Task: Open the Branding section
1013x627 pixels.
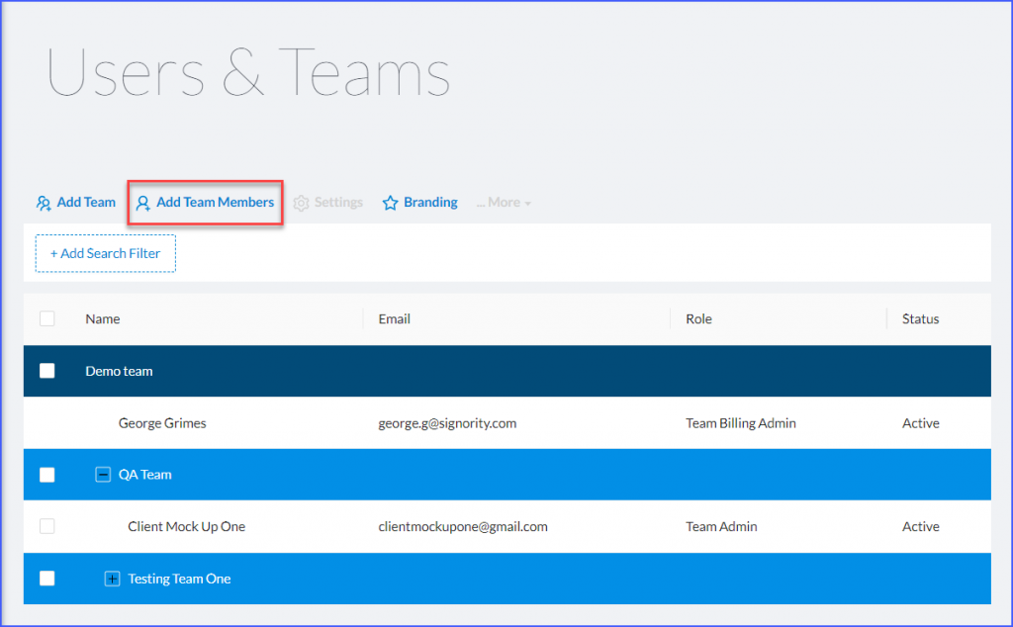Action: click(427, 202)
